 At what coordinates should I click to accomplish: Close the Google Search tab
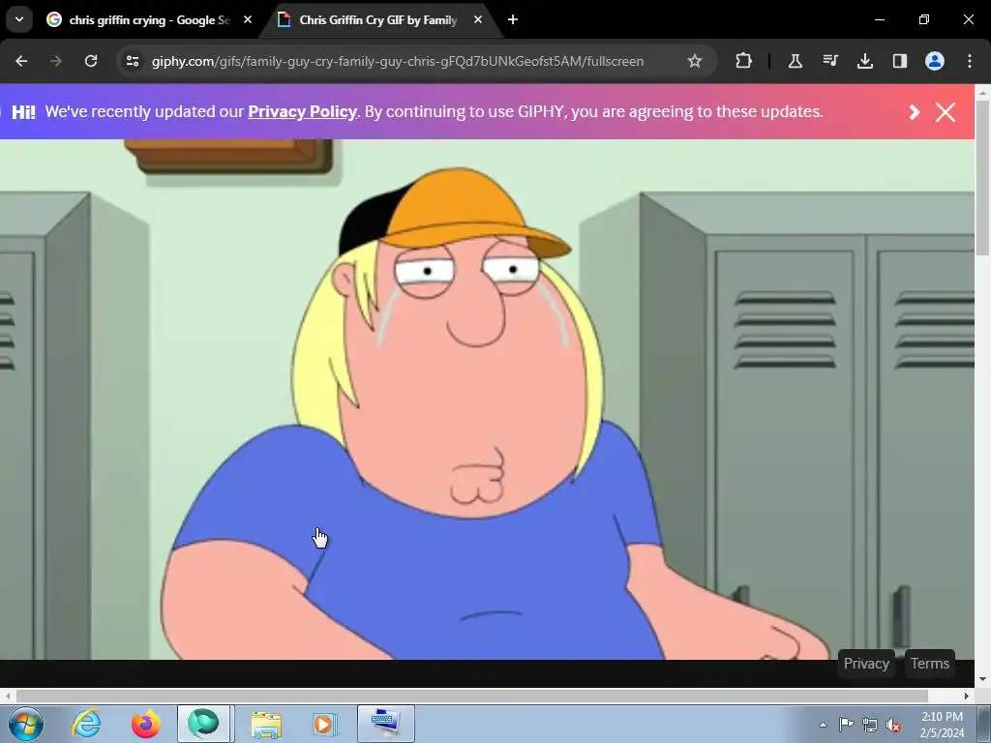248,20
